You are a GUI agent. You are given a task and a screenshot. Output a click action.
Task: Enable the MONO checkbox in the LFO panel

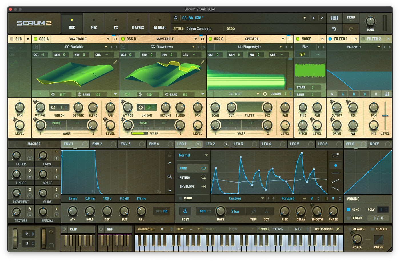click(x=181, y=198)
